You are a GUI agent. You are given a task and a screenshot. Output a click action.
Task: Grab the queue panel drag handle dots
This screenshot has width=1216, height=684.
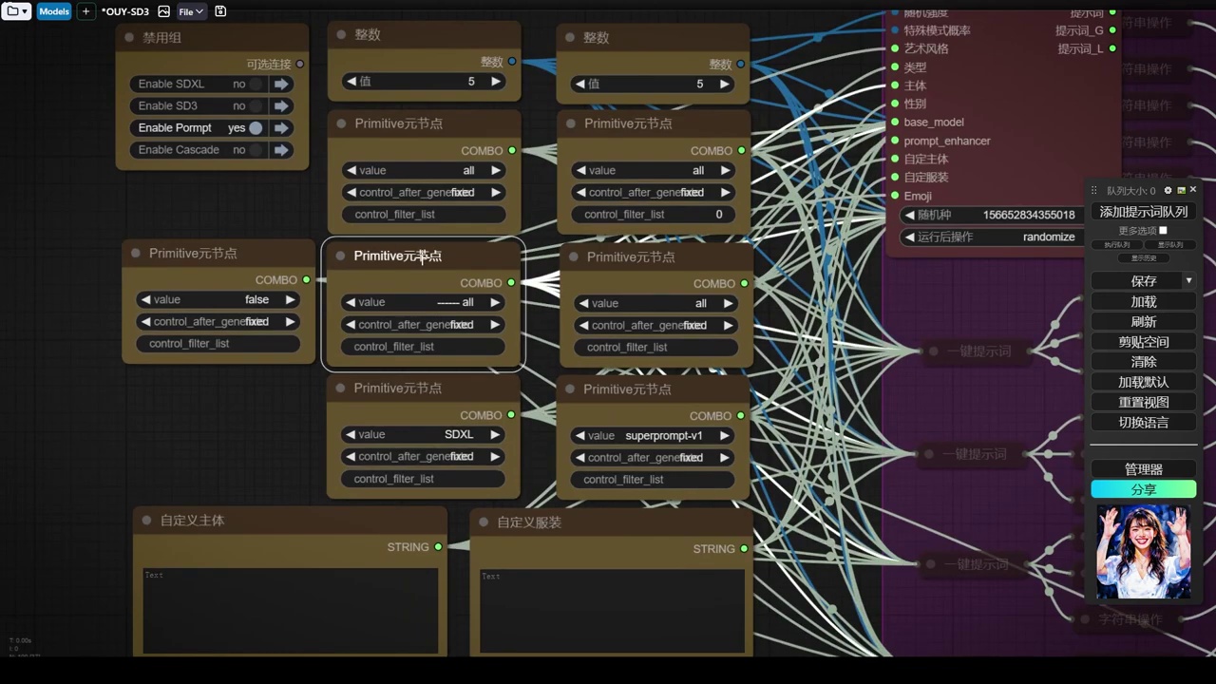coord(1094,191)
